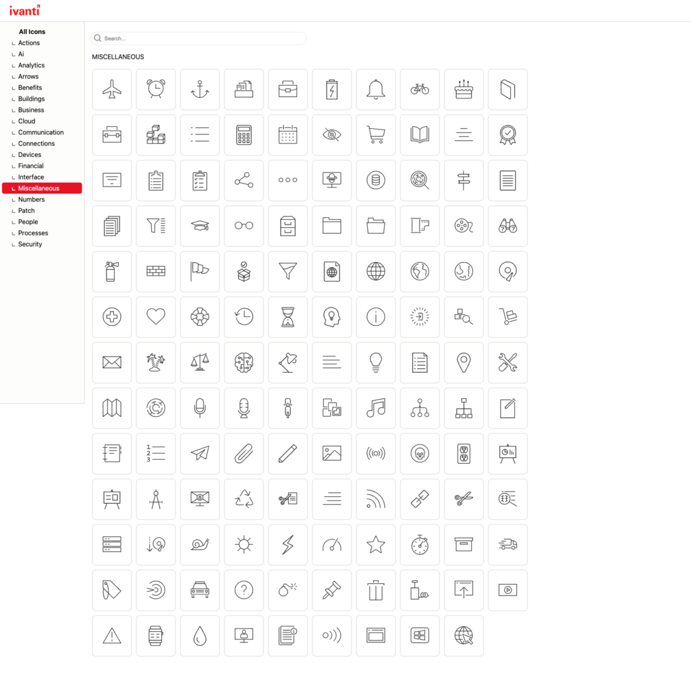The image size is (691, 675).
Task: Click inside the Search field
Action: tap(198, 38)
